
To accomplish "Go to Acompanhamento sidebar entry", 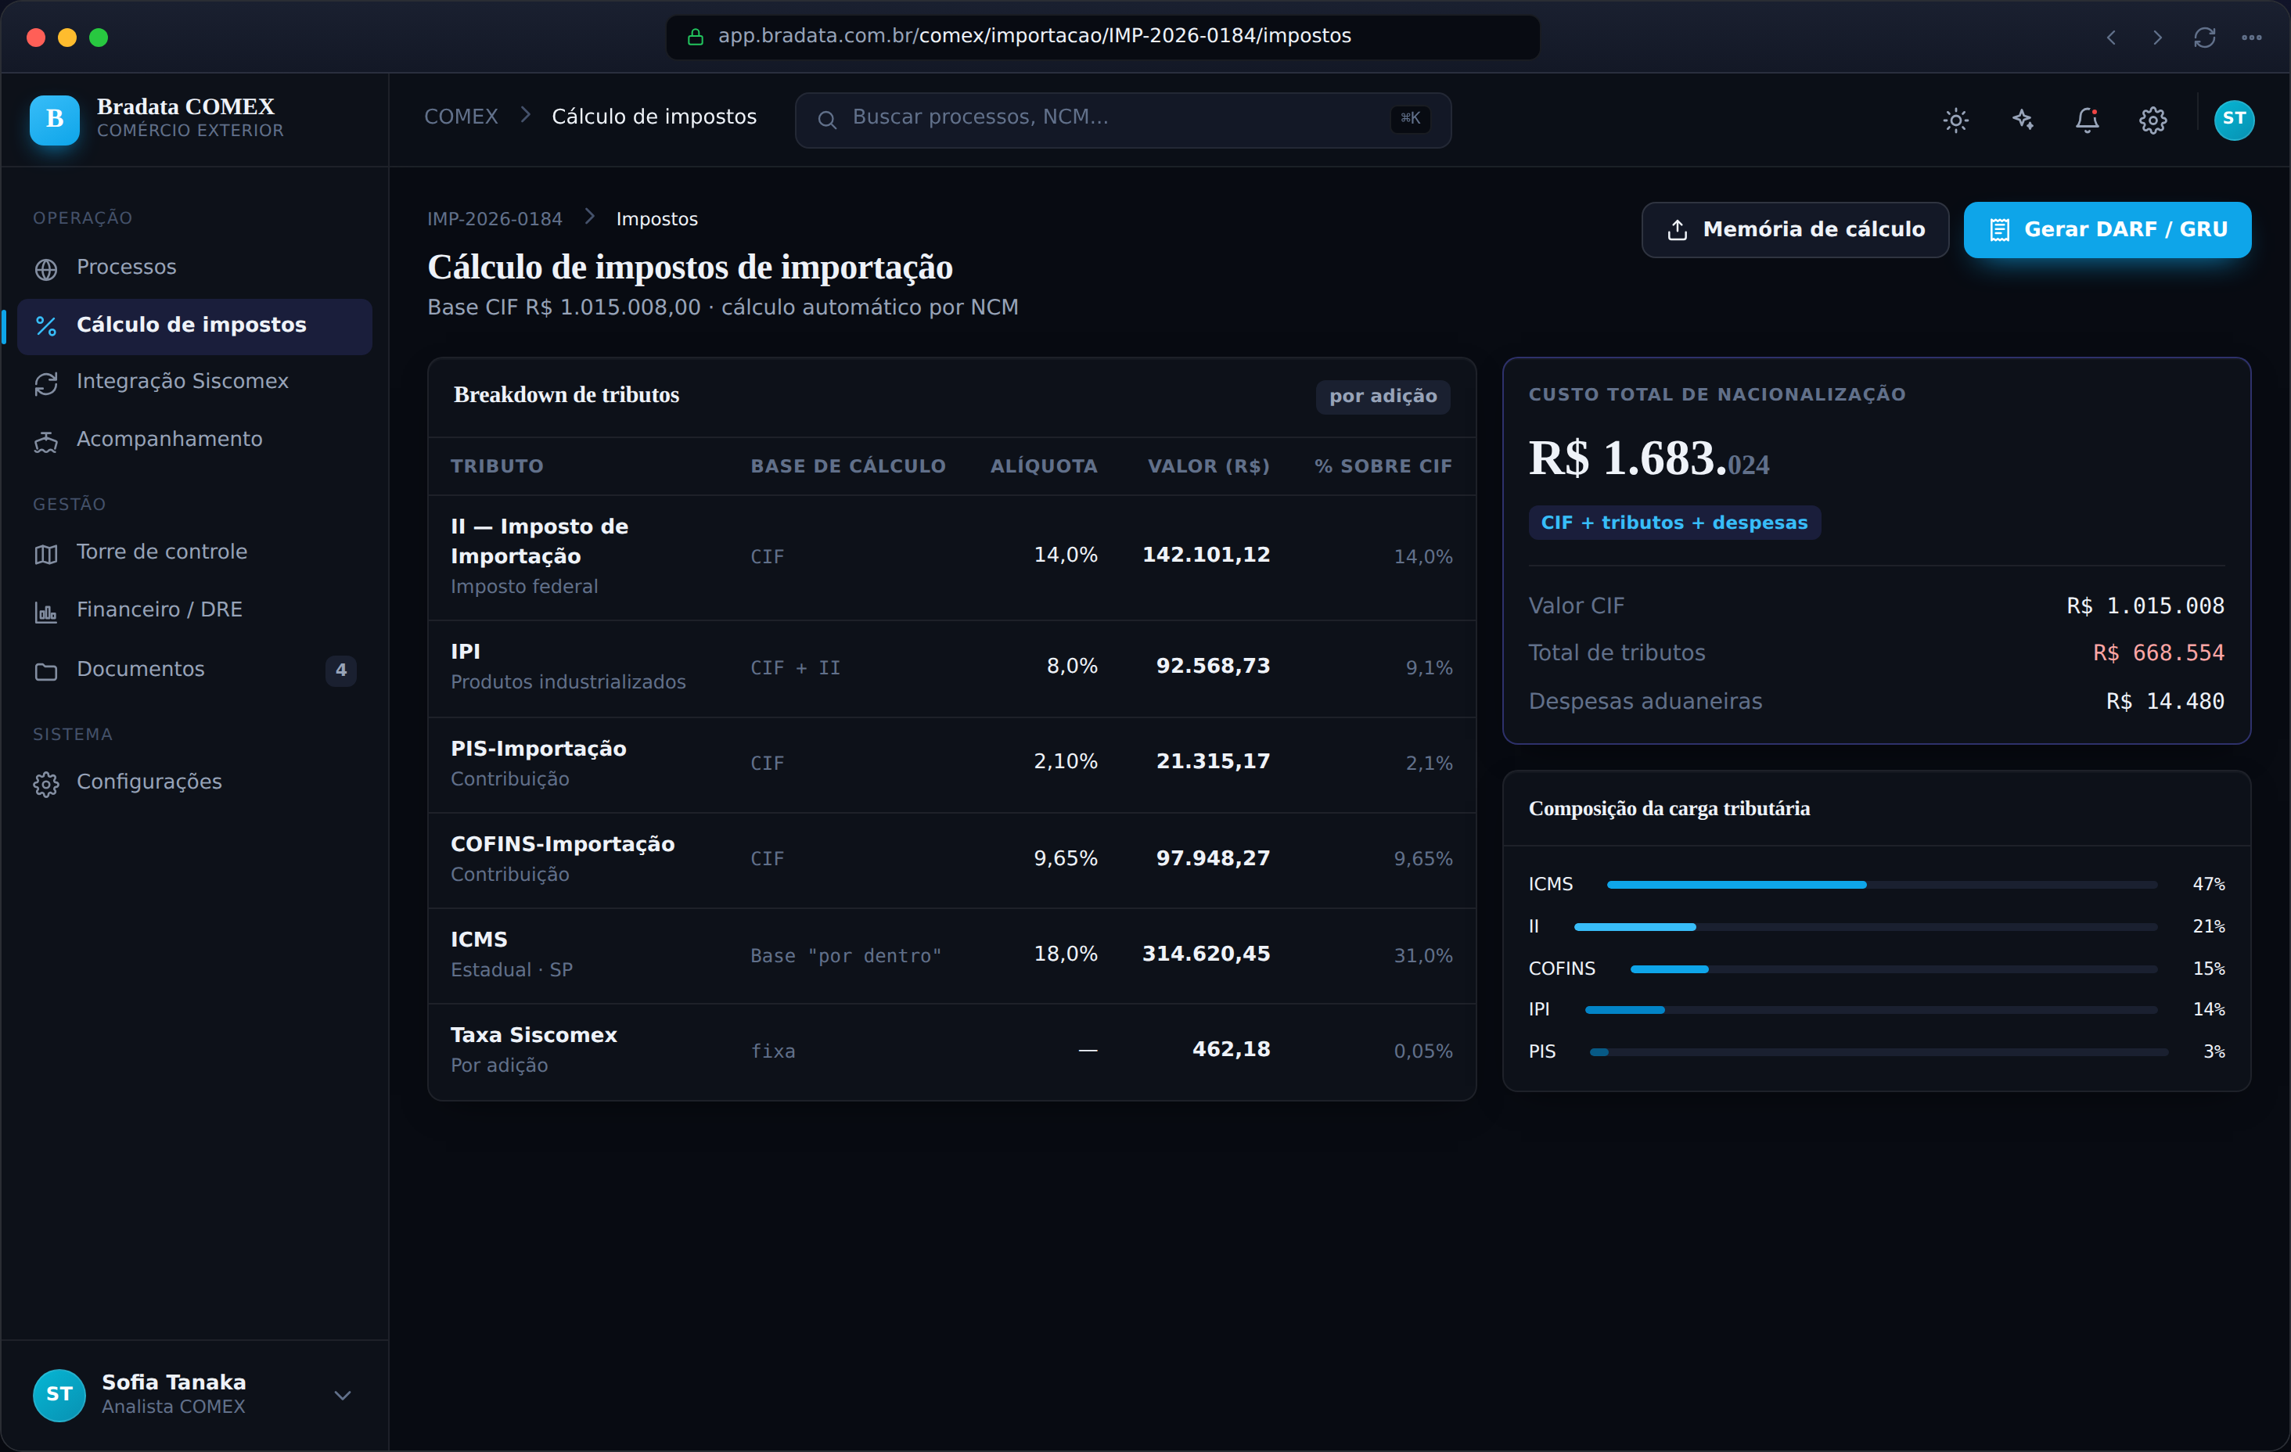I will (194, 440).
